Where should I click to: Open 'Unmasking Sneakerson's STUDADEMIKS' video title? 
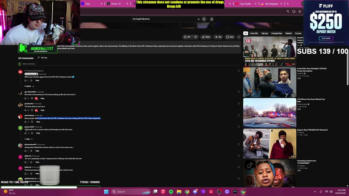(x=306, y=162)
